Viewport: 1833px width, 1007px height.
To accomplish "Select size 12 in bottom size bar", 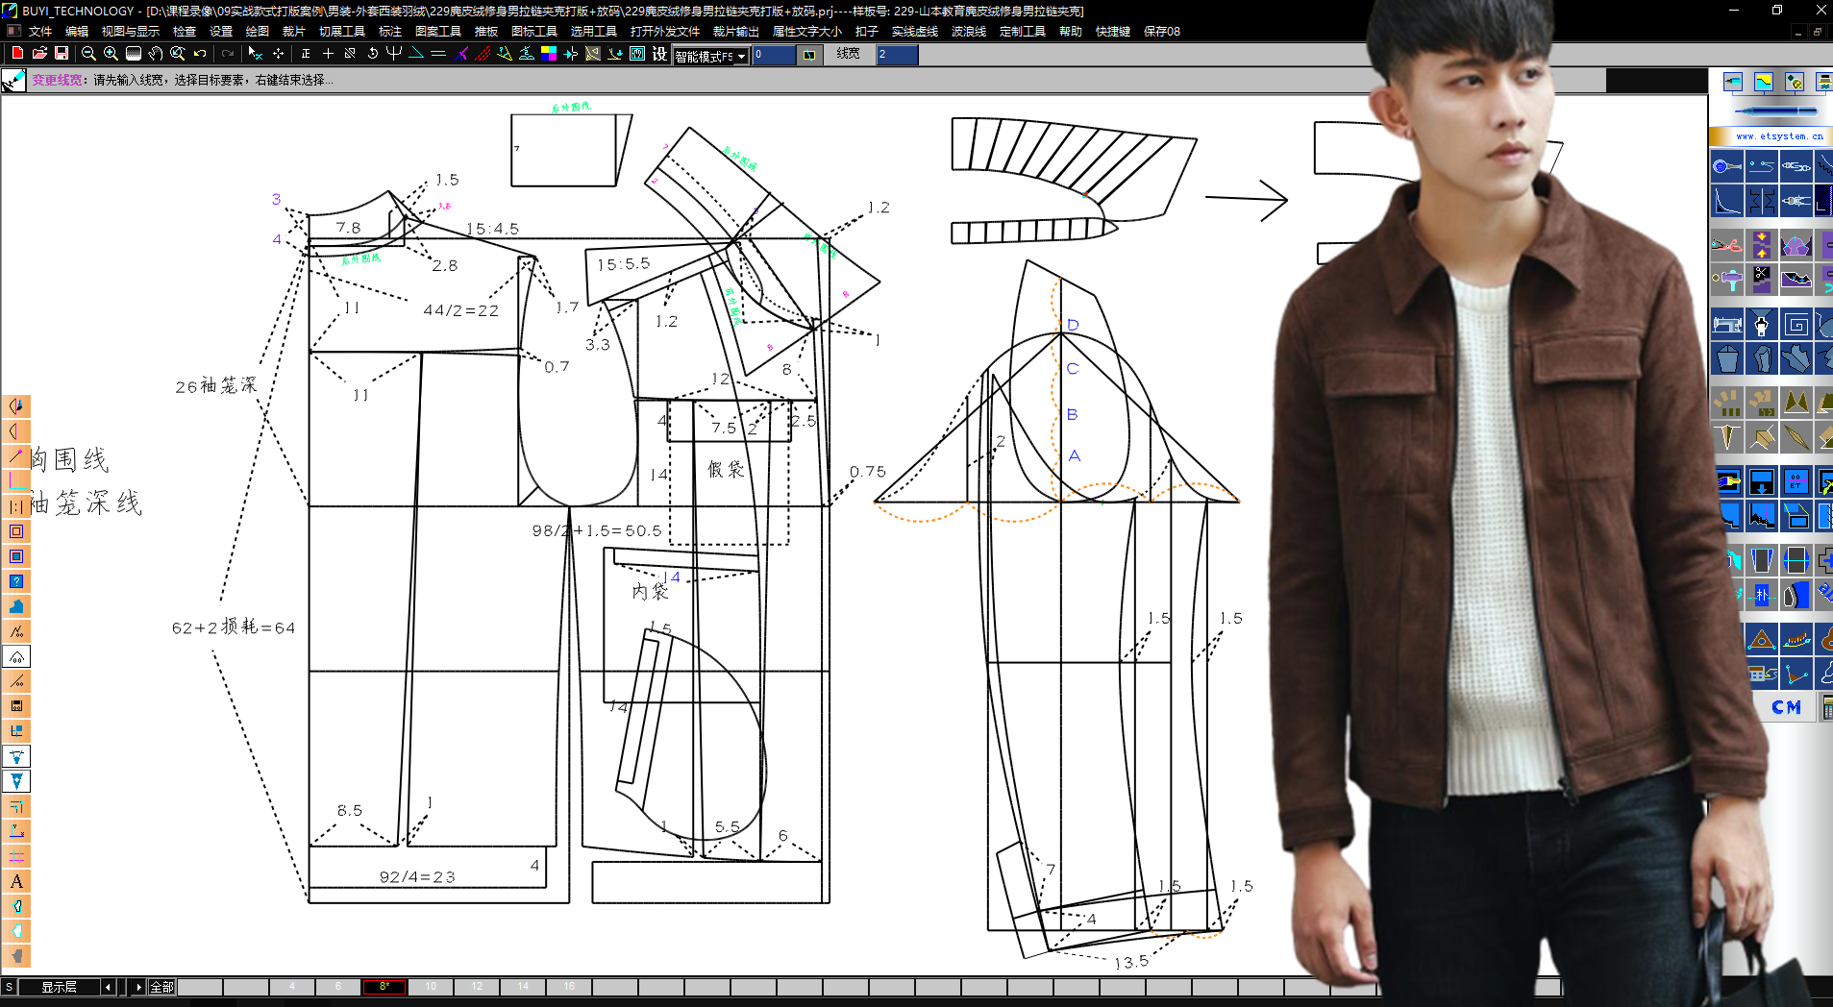I will [477, 987].
